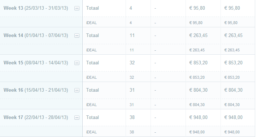Collapse the Week 17 row
Viewport: 257px width, 137px height.
[77, 118]
